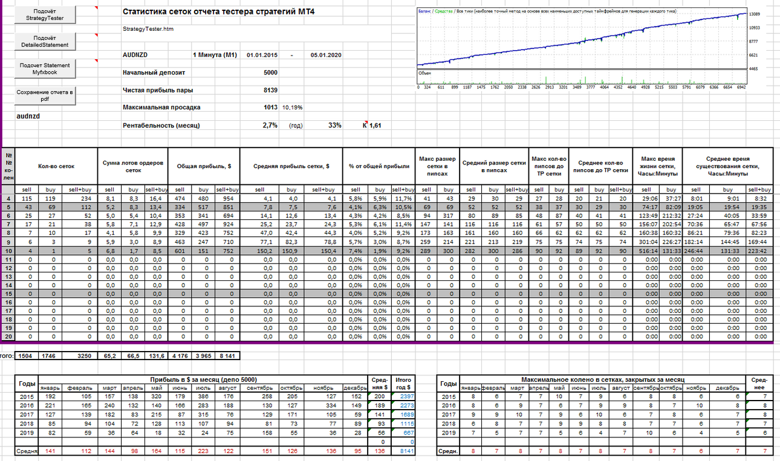
Task: Click the Сумма лотов ордеров сеток header
Action: coord(132,166)
